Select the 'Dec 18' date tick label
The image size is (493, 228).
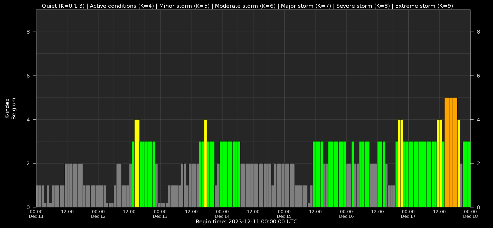470,216
